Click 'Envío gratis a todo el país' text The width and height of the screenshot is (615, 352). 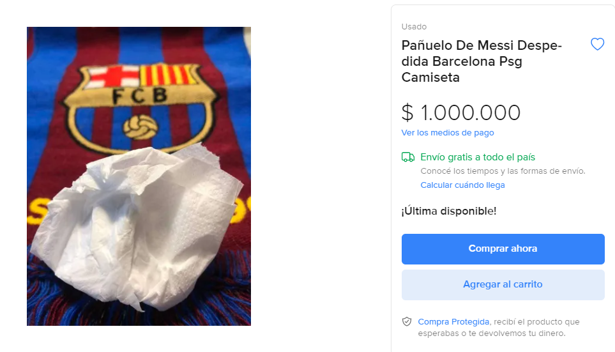[x=478, y=157]
